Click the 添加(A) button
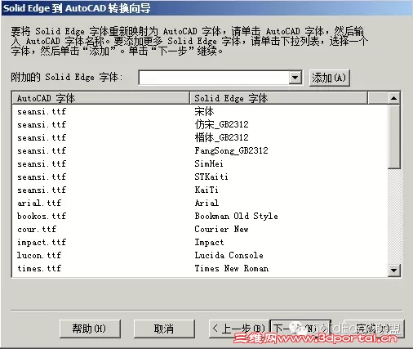The image size is (413, 349). point(329,78)
